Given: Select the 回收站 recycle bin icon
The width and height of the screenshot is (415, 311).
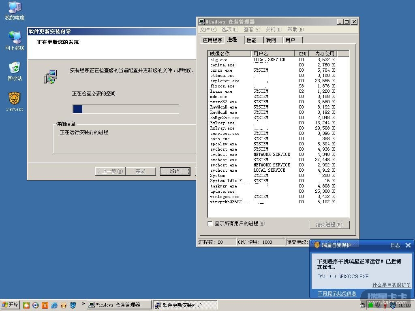Looking at the screenshot, I should point(15,71).
